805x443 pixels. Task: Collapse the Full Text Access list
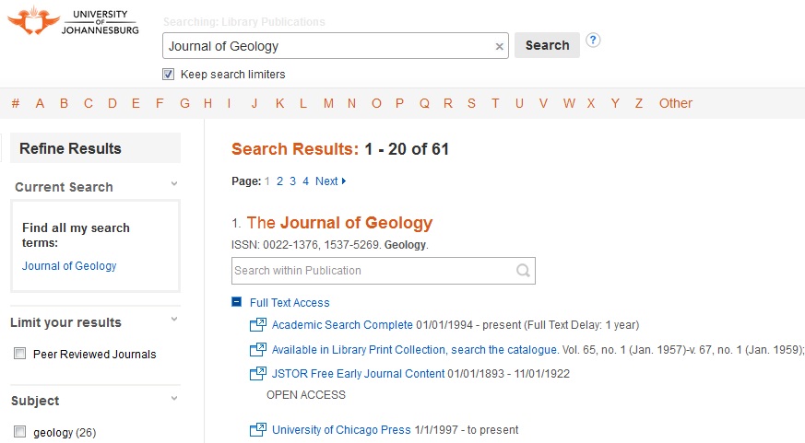[237, 301]
